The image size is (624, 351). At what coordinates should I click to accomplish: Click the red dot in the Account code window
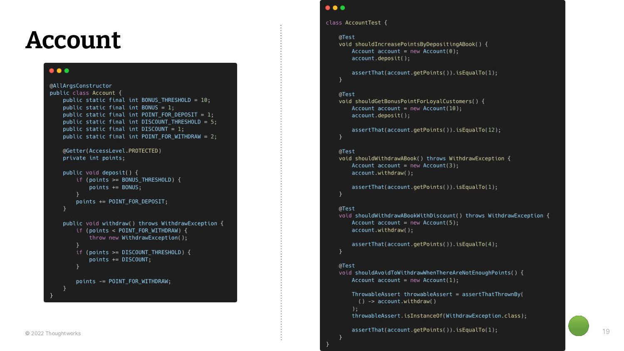(x=52, y=71)
